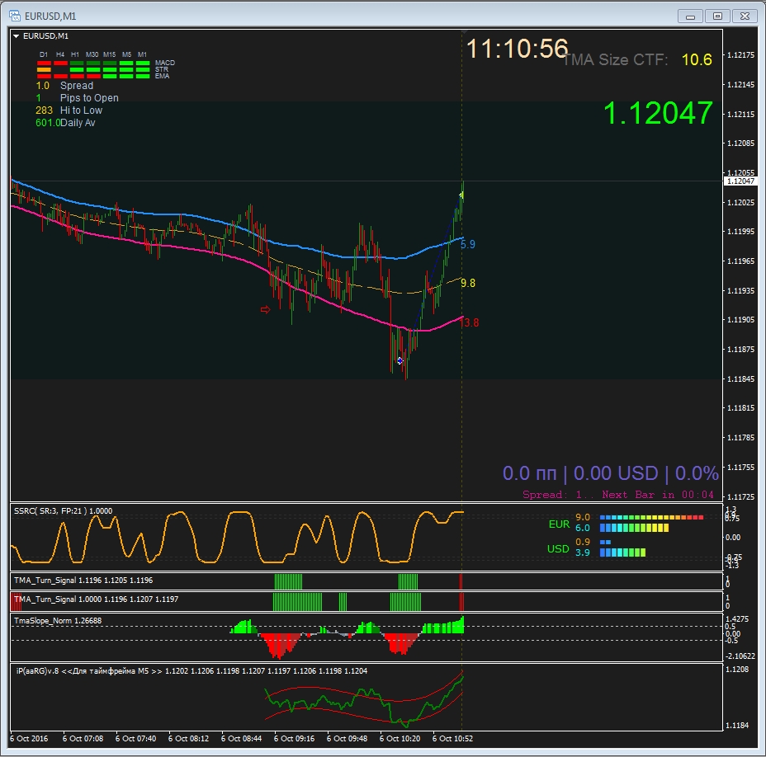
Task: Maximize the EURUSD,M1 chart window
Action: [x=717, y=16]
